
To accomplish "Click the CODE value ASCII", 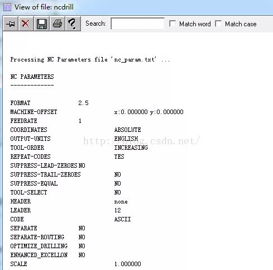I will [x=122, y=219].
